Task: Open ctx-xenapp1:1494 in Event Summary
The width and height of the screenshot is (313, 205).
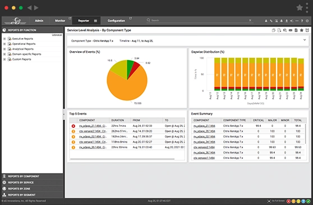Action: coord(204,158)
